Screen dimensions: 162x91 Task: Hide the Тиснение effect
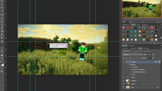pos(131,67)
